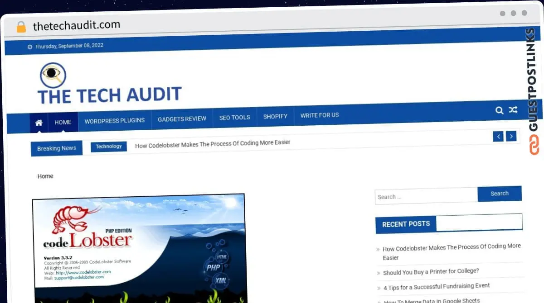Open SEO TOOLS menu item
Image resolution: width=544 pixels, height=303 pixels.
point(235,118)
